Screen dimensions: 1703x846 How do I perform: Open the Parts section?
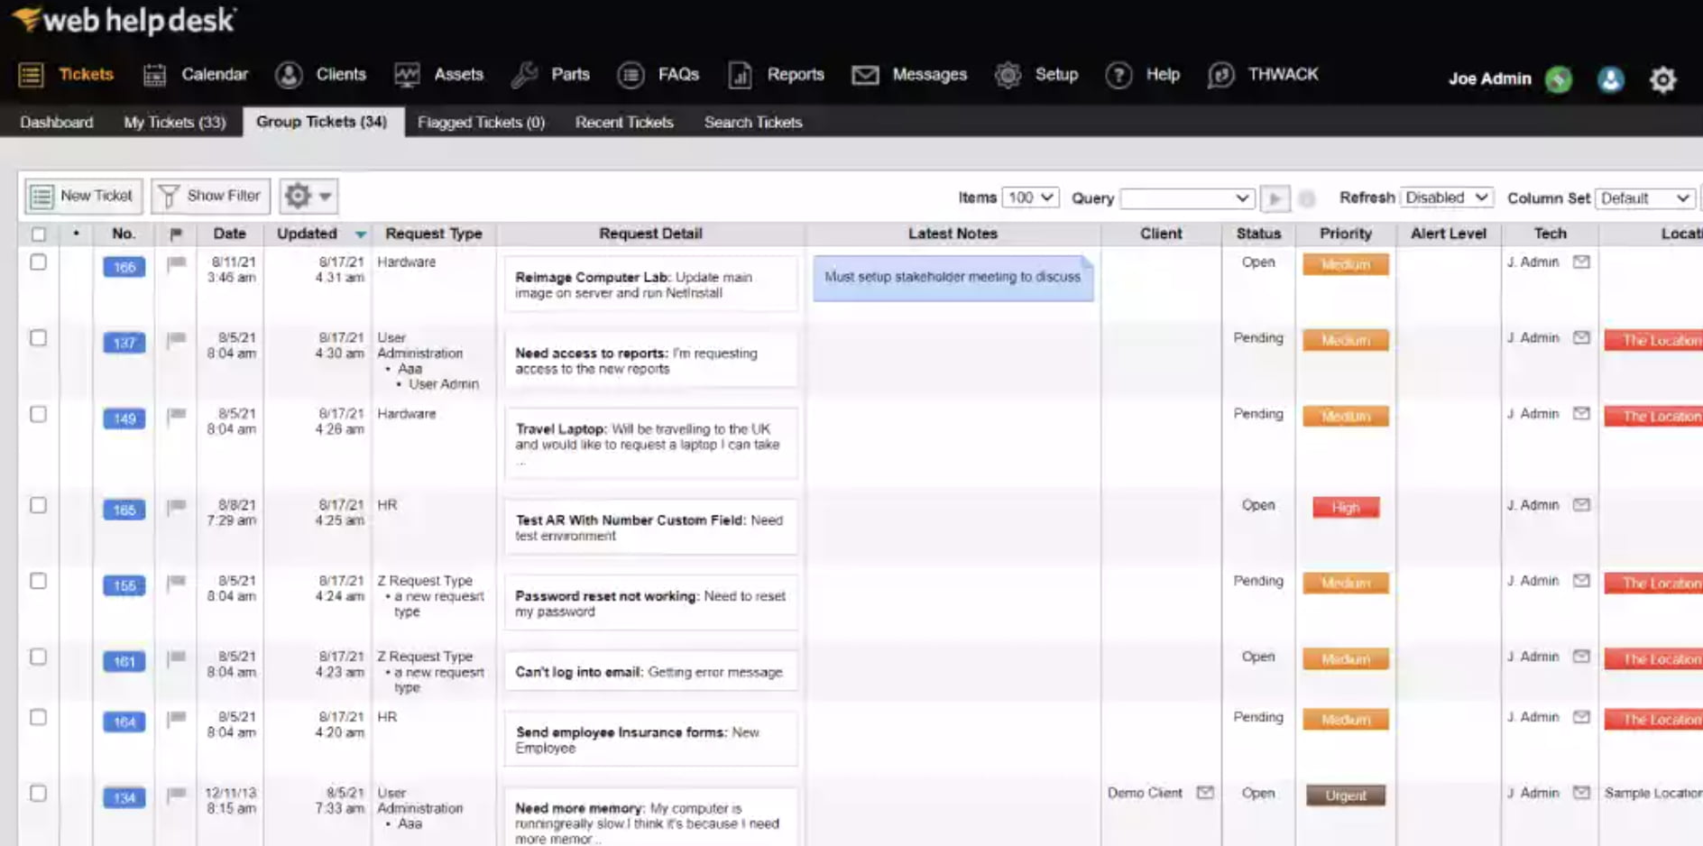tap(551, 74)
